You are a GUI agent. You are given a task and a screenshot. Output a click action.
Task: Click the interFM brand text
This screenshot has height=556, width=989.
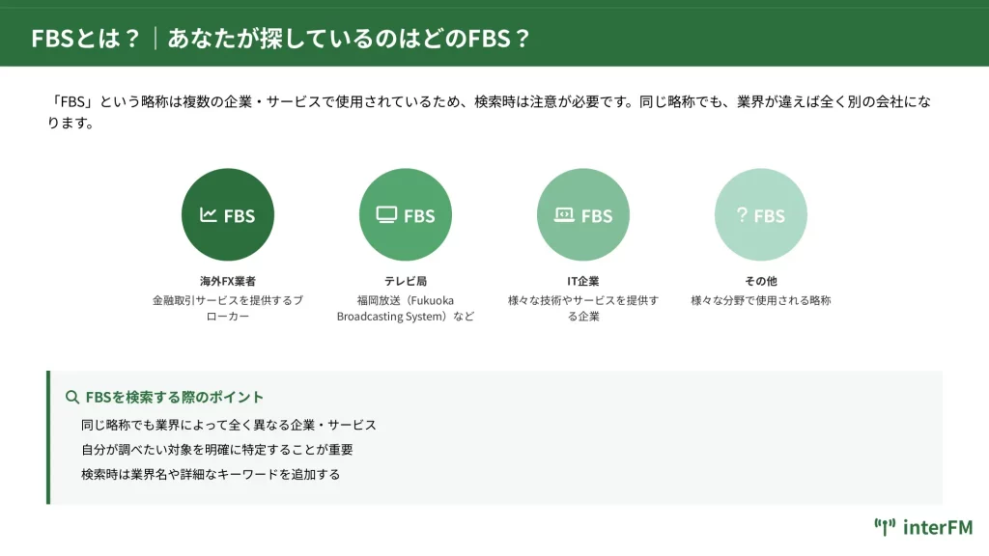(937, 527)
